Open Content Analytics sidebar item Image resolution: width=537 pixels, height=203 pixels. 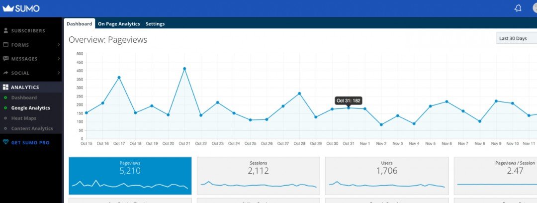coord(32,128)
